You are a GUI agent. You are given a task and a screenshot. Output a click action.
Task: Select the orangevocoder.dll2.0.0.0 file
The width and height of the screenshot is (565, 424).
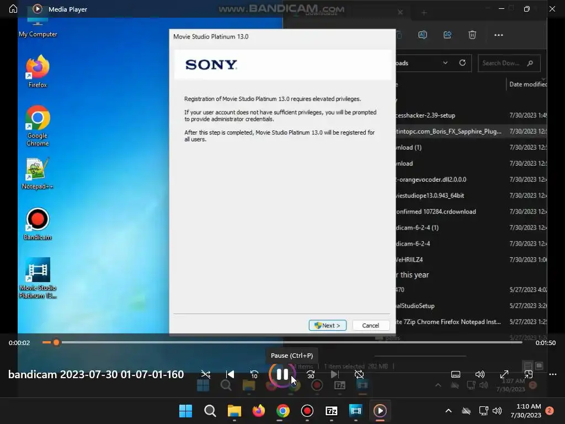[471, 179]
